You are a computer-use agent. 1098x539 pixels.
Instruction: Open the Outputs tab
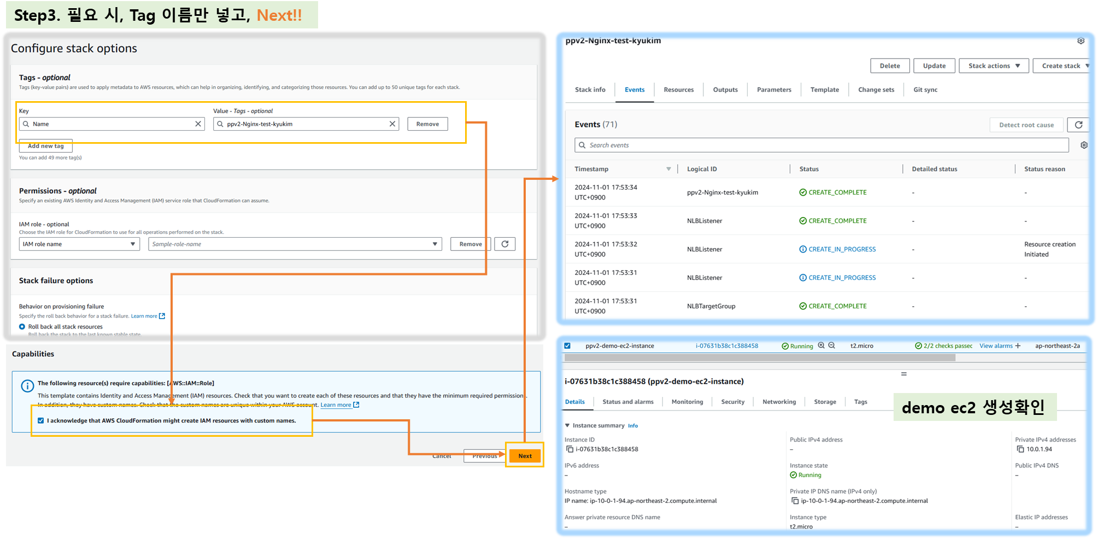coord(725,90)
